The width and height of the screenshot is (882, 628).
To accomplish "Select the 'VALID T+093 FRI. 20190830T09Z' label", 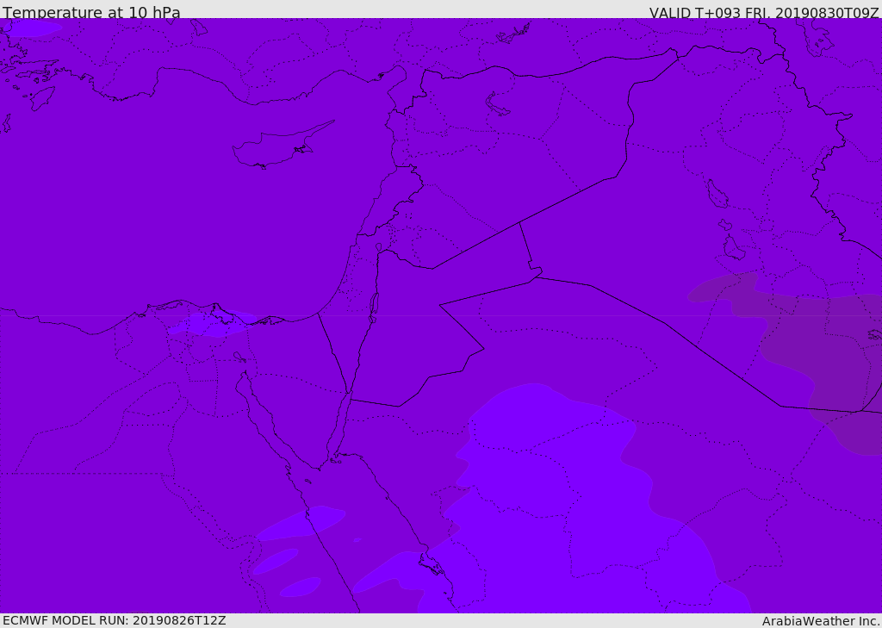I will pyautogui.click(x=764, y=12).
